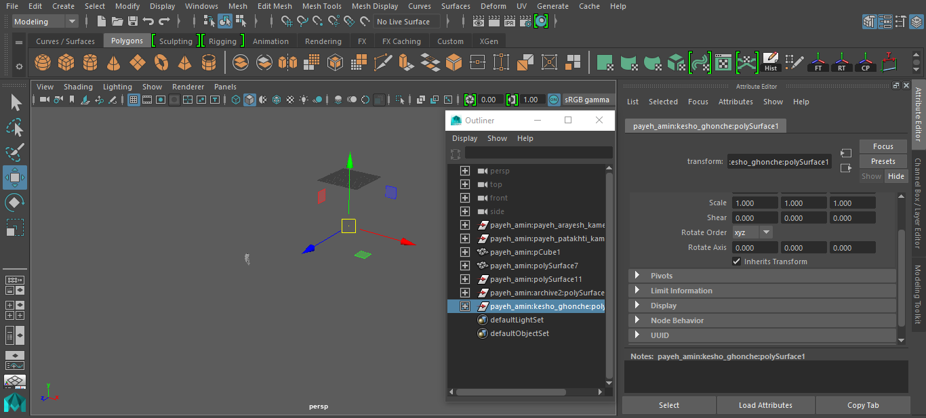926x418 pixels.
Task: Activate the Lasso selection tool
Action: [x=15, y=127]
